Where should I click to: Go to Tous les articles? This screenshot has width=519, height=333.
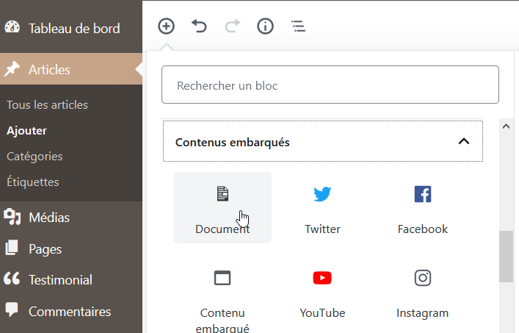(47, 105)
